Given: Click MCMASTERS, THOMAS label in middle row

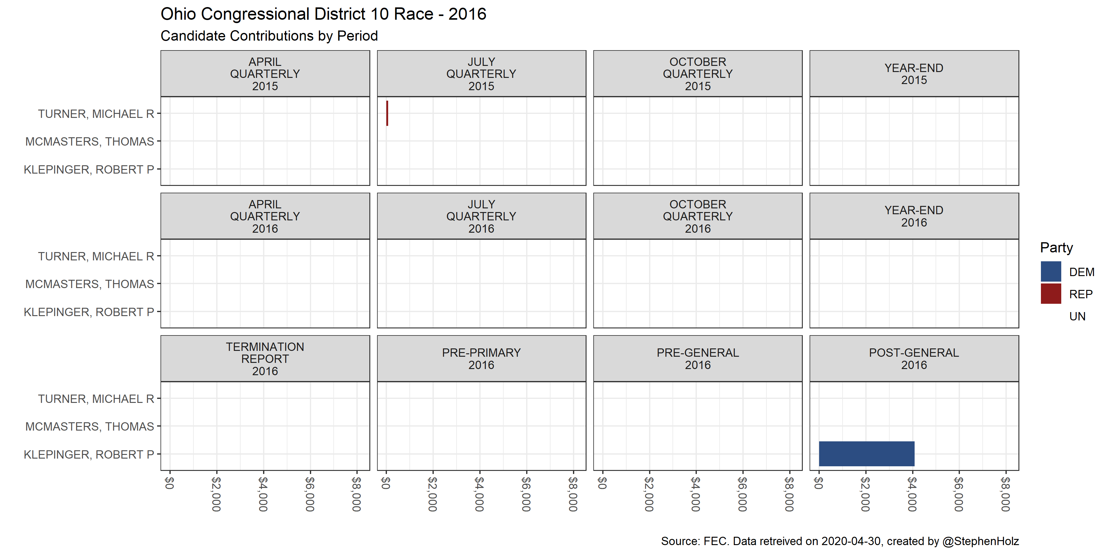Looking at the screenshot, I should (90, 284).
